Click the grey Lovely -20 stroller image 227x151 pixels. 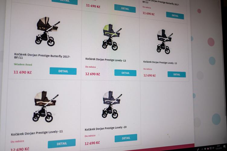point(112,104)
